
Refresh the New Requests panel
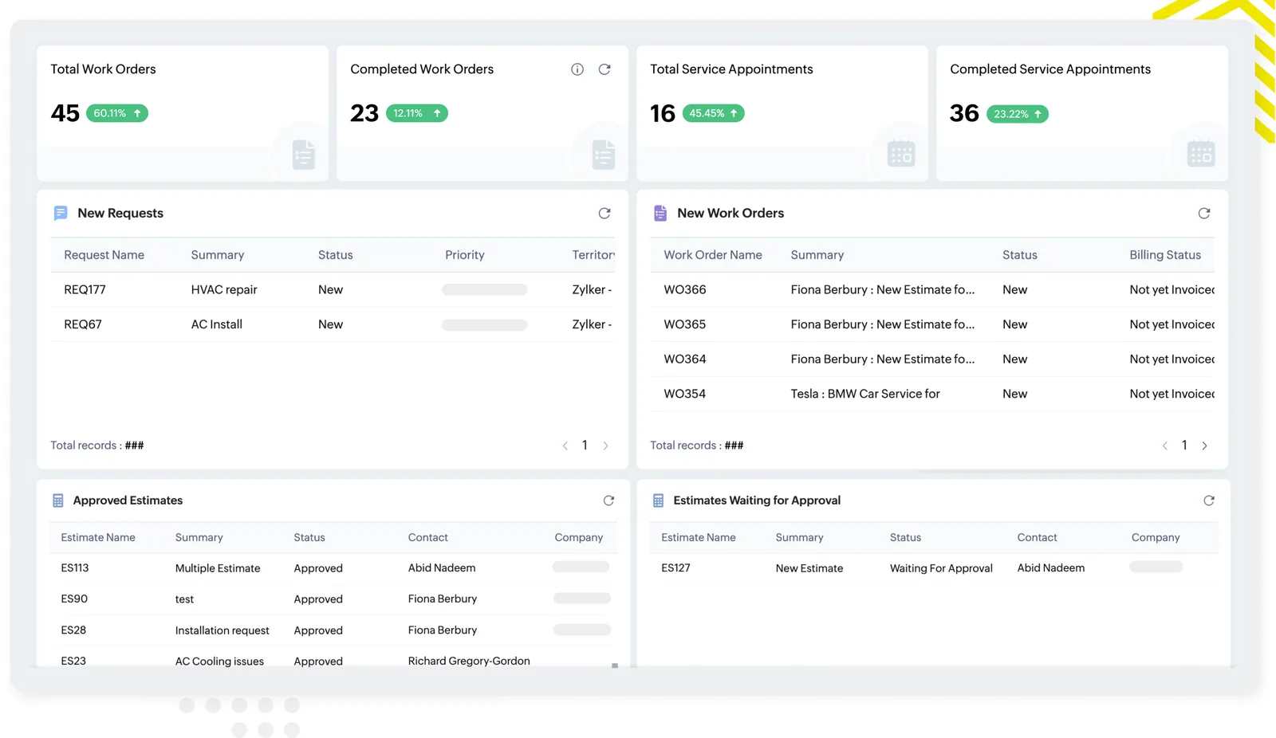pos(605,213)
